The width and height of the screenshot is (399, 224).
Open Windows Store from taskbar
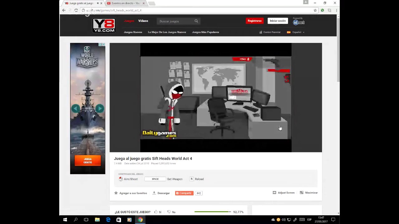click(x=118, y=220)
